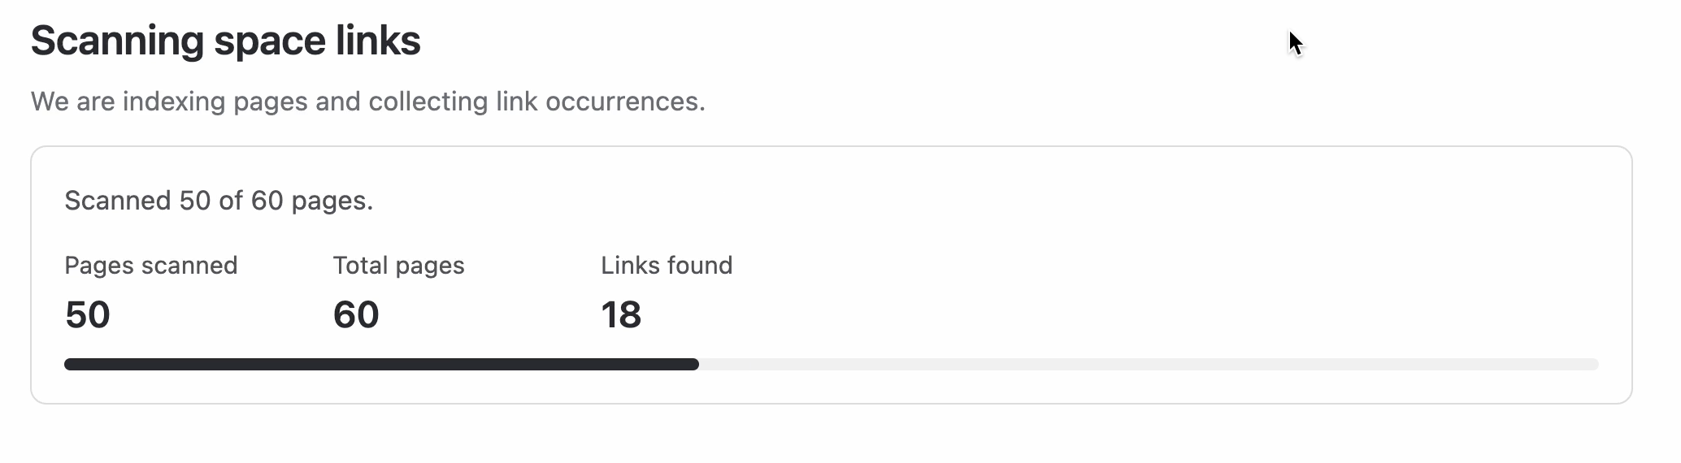Select the links found value 18
The width and height of the screenshot is (1681, 463).
[621, 315]
